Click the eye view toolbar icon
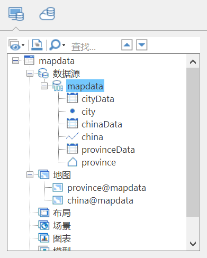 click(14, 45)
